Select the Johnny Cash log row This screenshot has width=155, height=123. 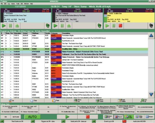[74, 60]
